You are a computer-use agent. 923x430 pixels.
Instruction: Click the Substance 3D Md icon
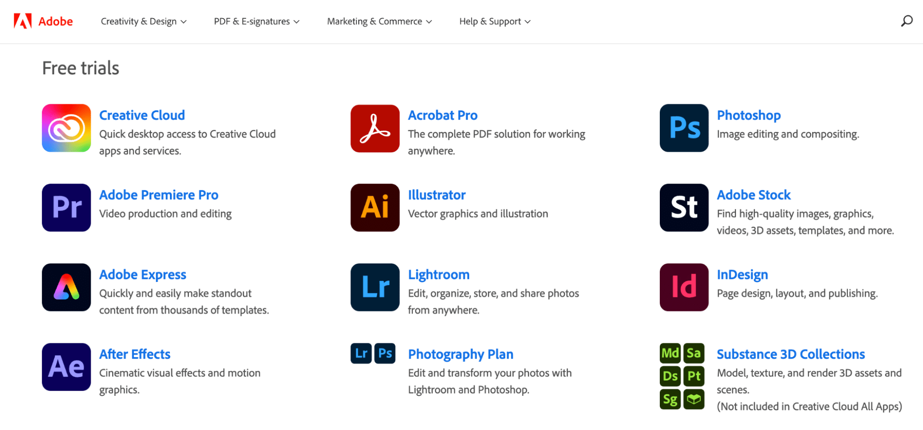click(x=670, y=353)
